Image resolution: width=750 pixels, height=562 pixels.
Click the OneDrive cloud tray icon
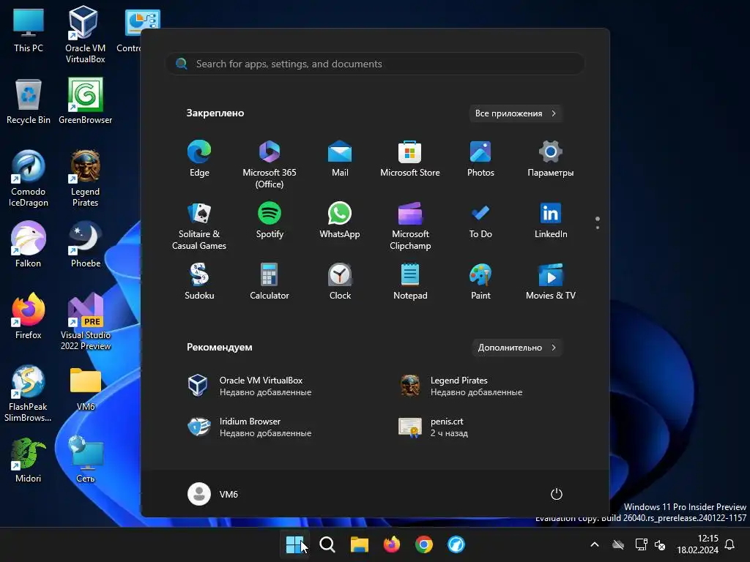pos(618,544)
